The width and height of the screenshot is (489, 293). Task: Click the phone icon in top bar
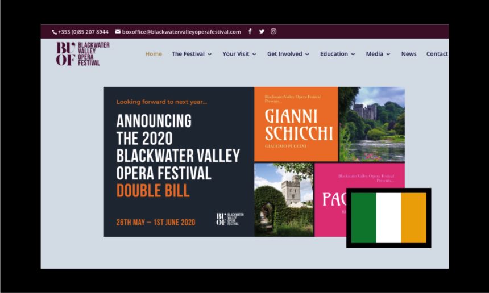54,32
